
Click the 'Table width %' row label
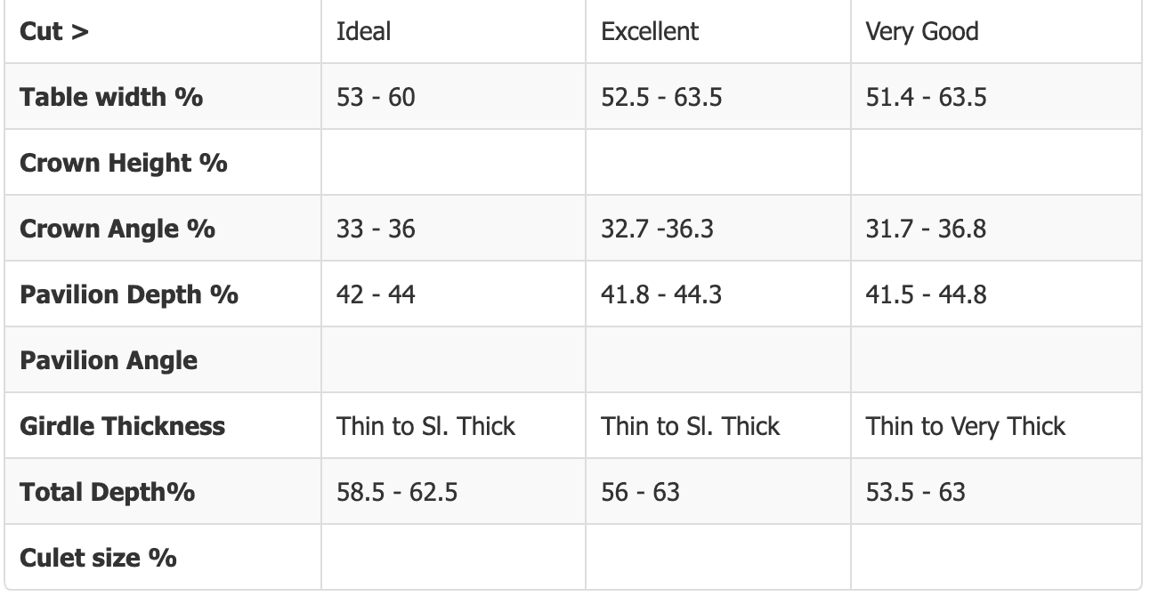click(111, 97)
